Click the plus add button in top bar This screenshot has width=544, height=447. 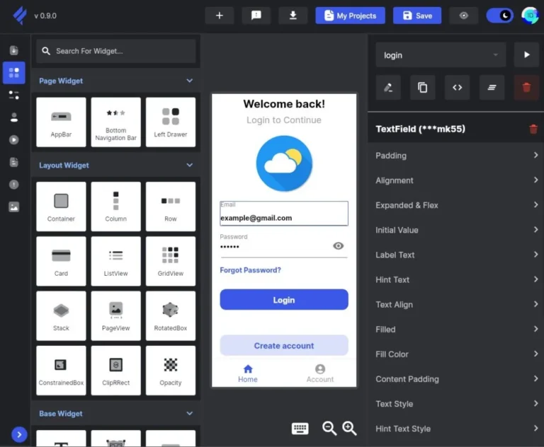click(x=220, y=16)
